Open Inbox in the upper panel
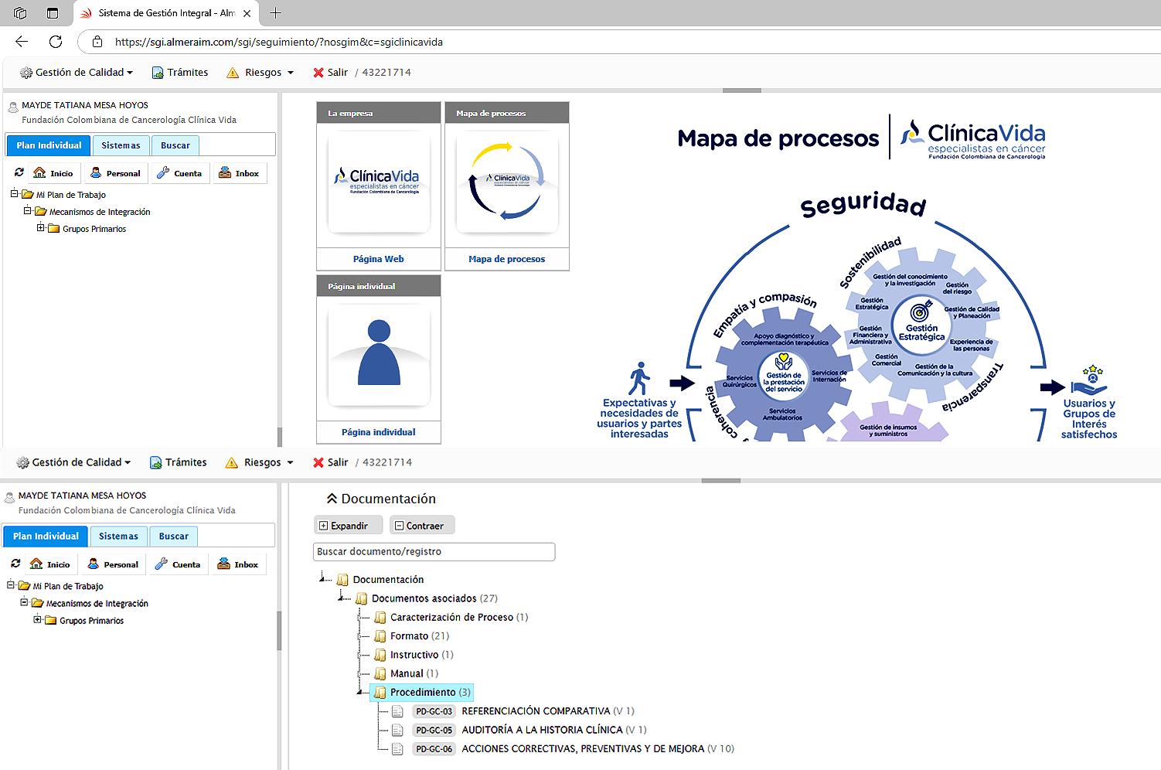 click(x=239, y=173)
